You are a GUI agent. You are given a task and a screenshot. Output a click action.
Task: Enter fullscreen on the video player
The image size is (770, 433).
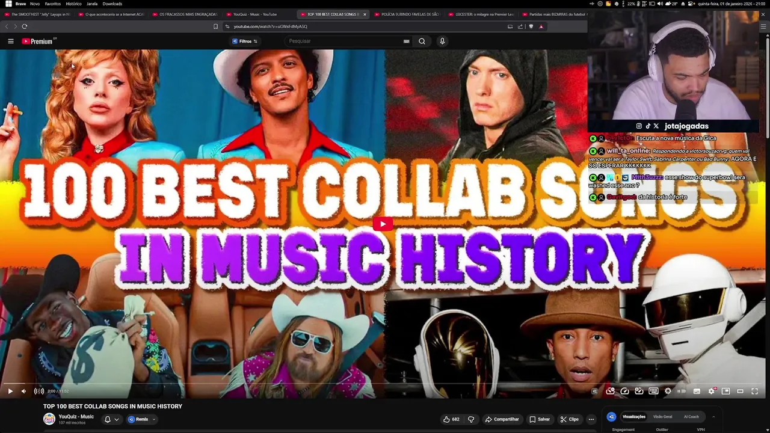coord(754,391)
